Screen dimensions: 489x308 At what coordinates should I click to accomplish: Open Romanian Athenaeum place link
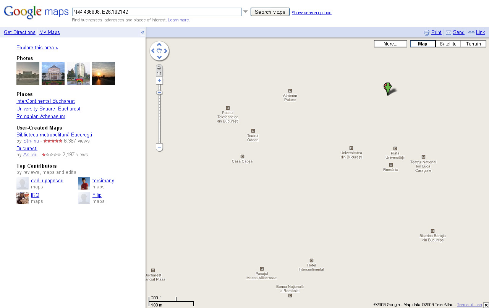(x=41, y=117)
